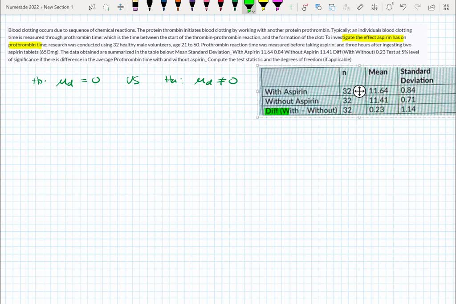456x304 pixels.
Task: Select the red pen
Action: click(221, 5)
